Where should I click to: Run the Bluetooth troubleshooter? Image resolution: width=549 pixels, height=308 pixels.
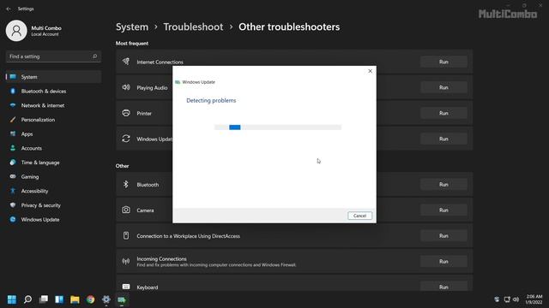[x=443, y=185]
